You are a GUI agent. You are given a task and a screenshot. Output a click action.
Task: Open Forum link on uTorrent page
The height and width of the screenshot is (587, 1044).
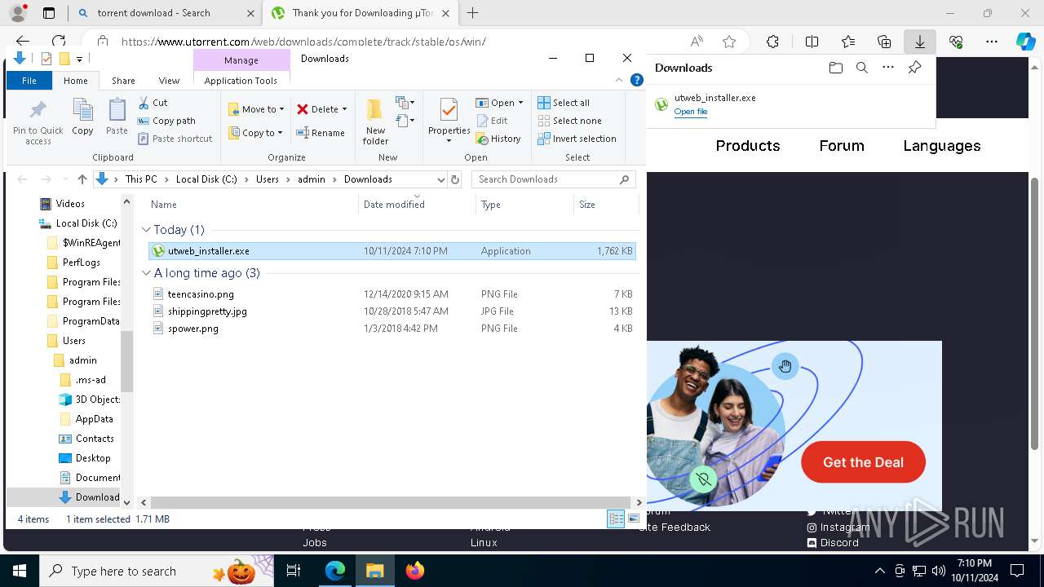coord(842,146)
